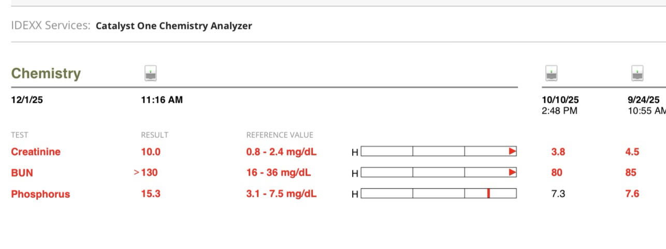Click prior Creatinine value 3.8
The image size is (666, 249).
558,152
